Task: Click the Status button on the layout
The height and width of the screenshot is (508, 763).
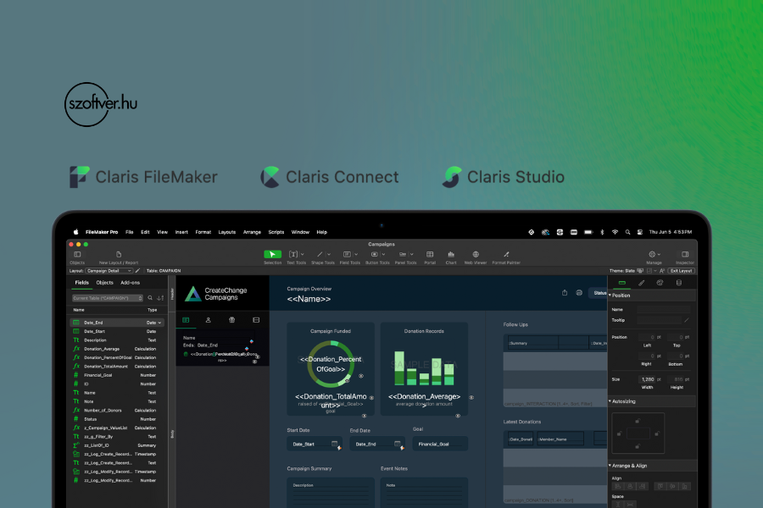Action: tap(599, 293)
